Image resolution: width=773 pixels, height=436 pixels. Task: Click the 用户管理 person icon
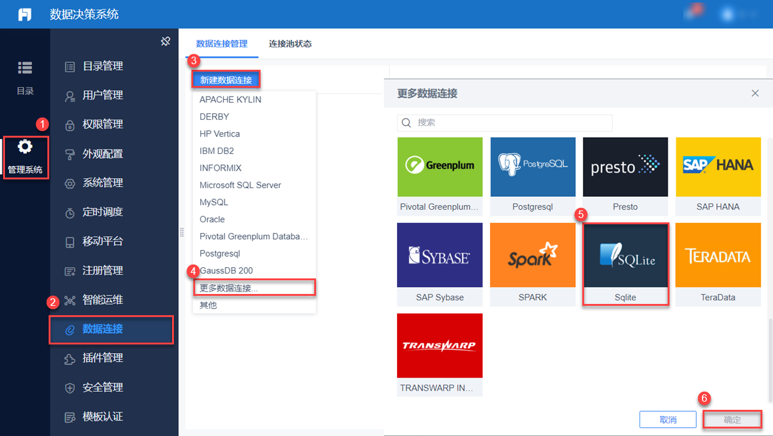(x=70, y=95)
